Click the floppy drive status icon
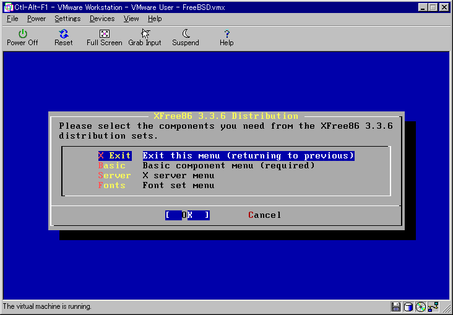The image size is (453, 315). tap(396, 307)
